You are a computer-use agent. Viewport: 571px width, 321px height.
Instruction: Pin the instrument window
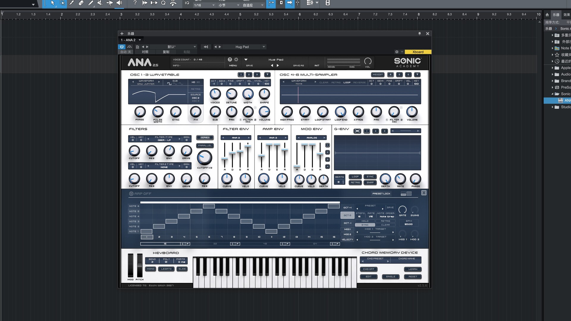tap(420, 34)
